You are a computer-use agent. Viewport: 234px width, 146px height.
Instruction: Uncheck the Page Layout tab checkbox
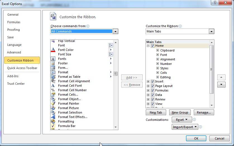tap(152, 86)
